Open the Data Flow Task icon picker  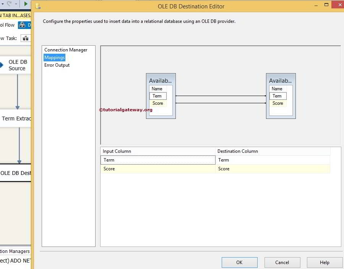click(x=25, y=38)
